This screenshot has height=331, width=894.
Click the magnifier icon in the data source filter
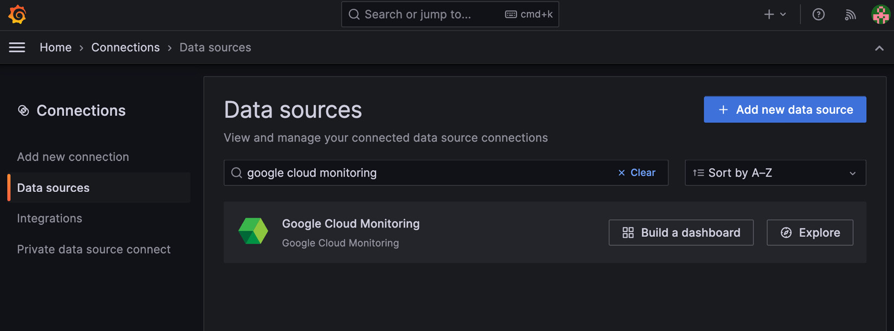[x=236, y=173]
